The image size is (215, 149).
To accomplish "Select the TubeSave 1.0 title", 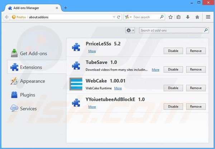I will pyautogui.click(x=101, y=62).
